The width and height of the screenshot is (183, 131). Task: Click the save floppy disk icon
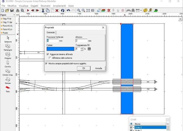pos(12,10)
